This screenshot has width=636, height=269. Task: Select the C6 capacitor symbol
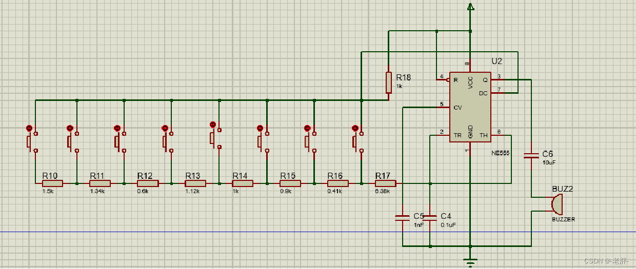531,155
